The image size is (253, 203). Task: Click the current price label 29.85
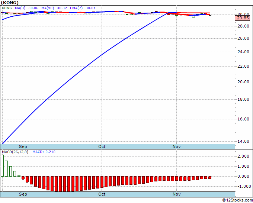point(243,18)
